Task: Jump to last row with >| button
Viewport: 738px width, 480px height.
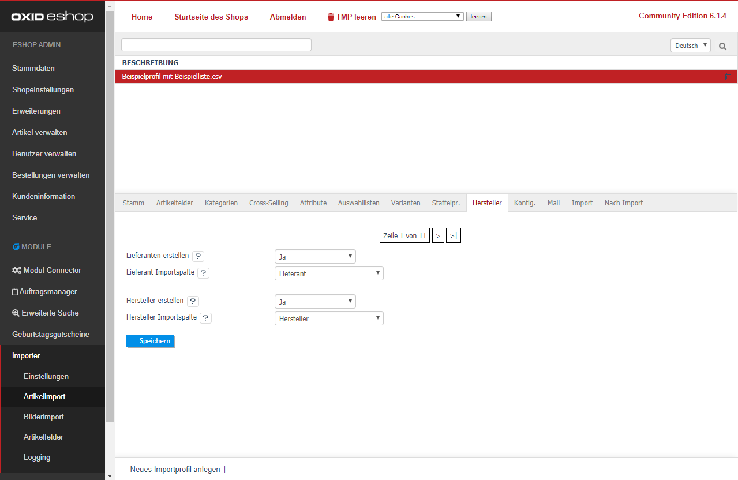Action: coord(453,235)
